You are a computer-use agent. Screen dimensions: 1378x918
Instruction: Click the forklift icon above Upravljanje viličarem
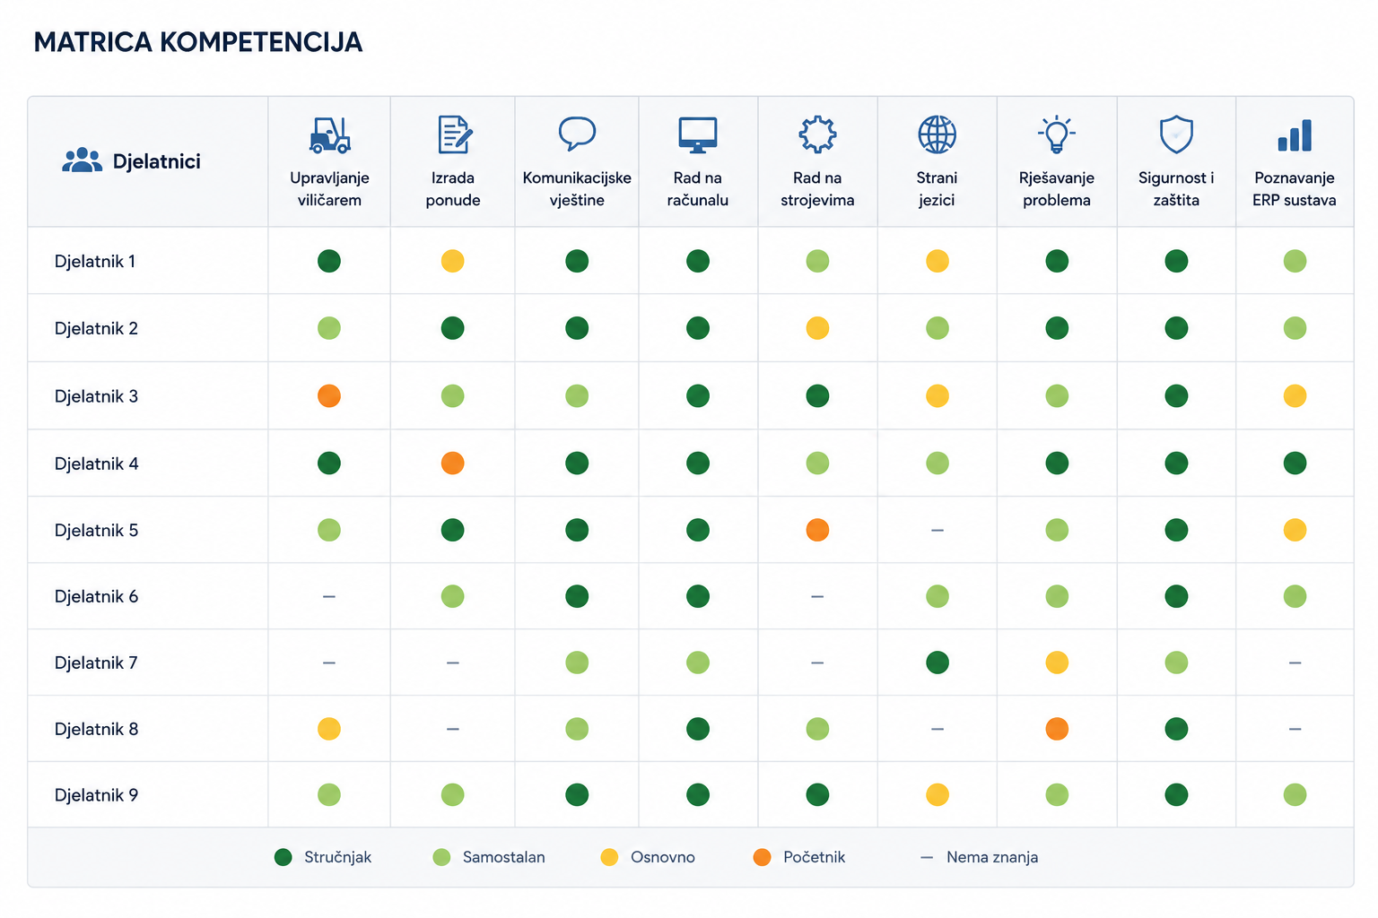(x=329, y=134)
